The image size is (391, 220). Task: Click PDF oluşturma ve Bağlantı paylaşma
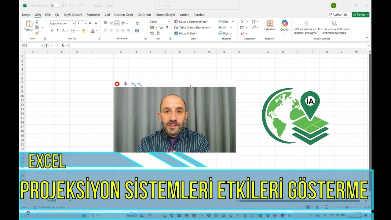coord(305,27)
